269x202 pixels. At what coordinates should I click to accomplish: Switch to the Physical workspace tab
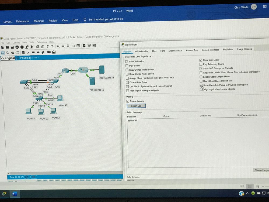click(24, 58)
